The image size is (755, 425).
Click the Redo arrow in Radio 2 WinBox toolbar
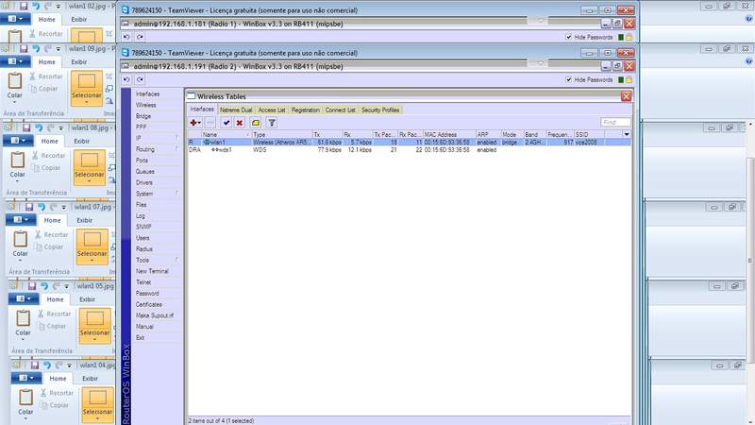pos(140,79)
